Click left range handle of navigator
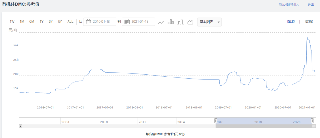Image resolution: width=320 pixels, height=138 pixels. [x=216, y=121]
